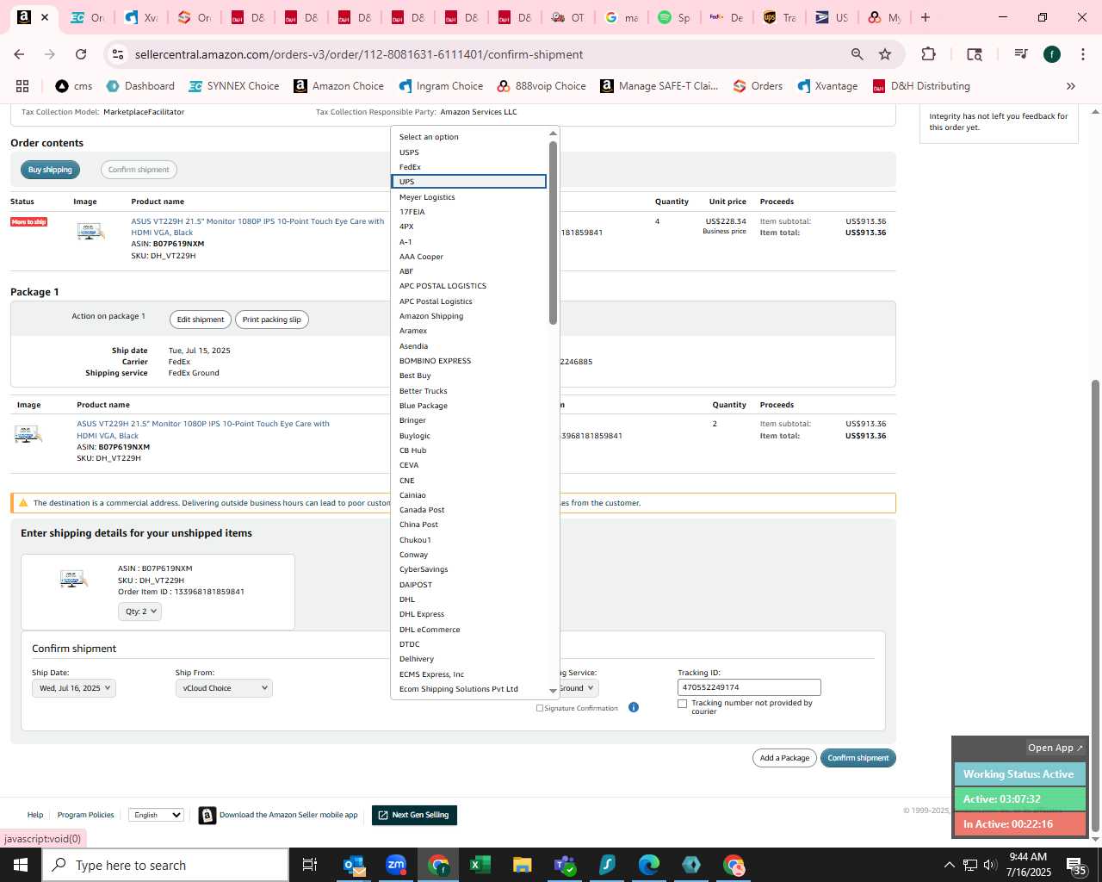Click the carrier list down scroll arrow
This screenshot has width=1102, height=882.
click(553, 691)
